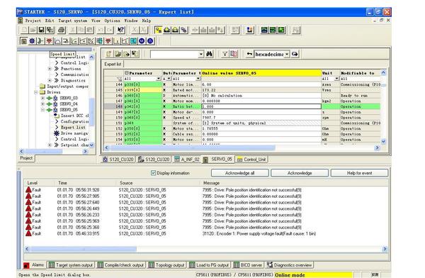Click the first blue circle icon in second toolbar
The width and height of the screenshot is (425, 278).
click(x=142, y=41)
